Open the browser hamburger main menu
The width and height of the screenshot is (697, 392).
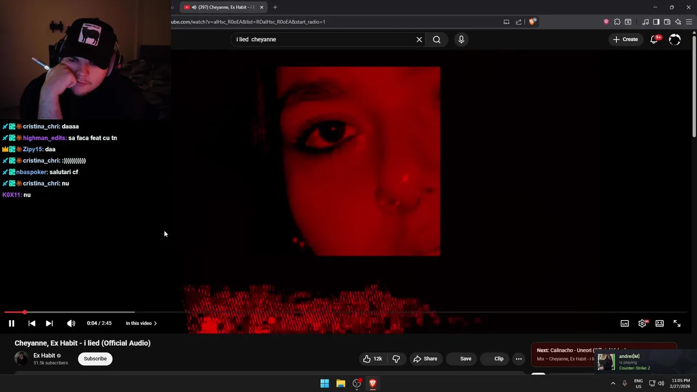689,22
